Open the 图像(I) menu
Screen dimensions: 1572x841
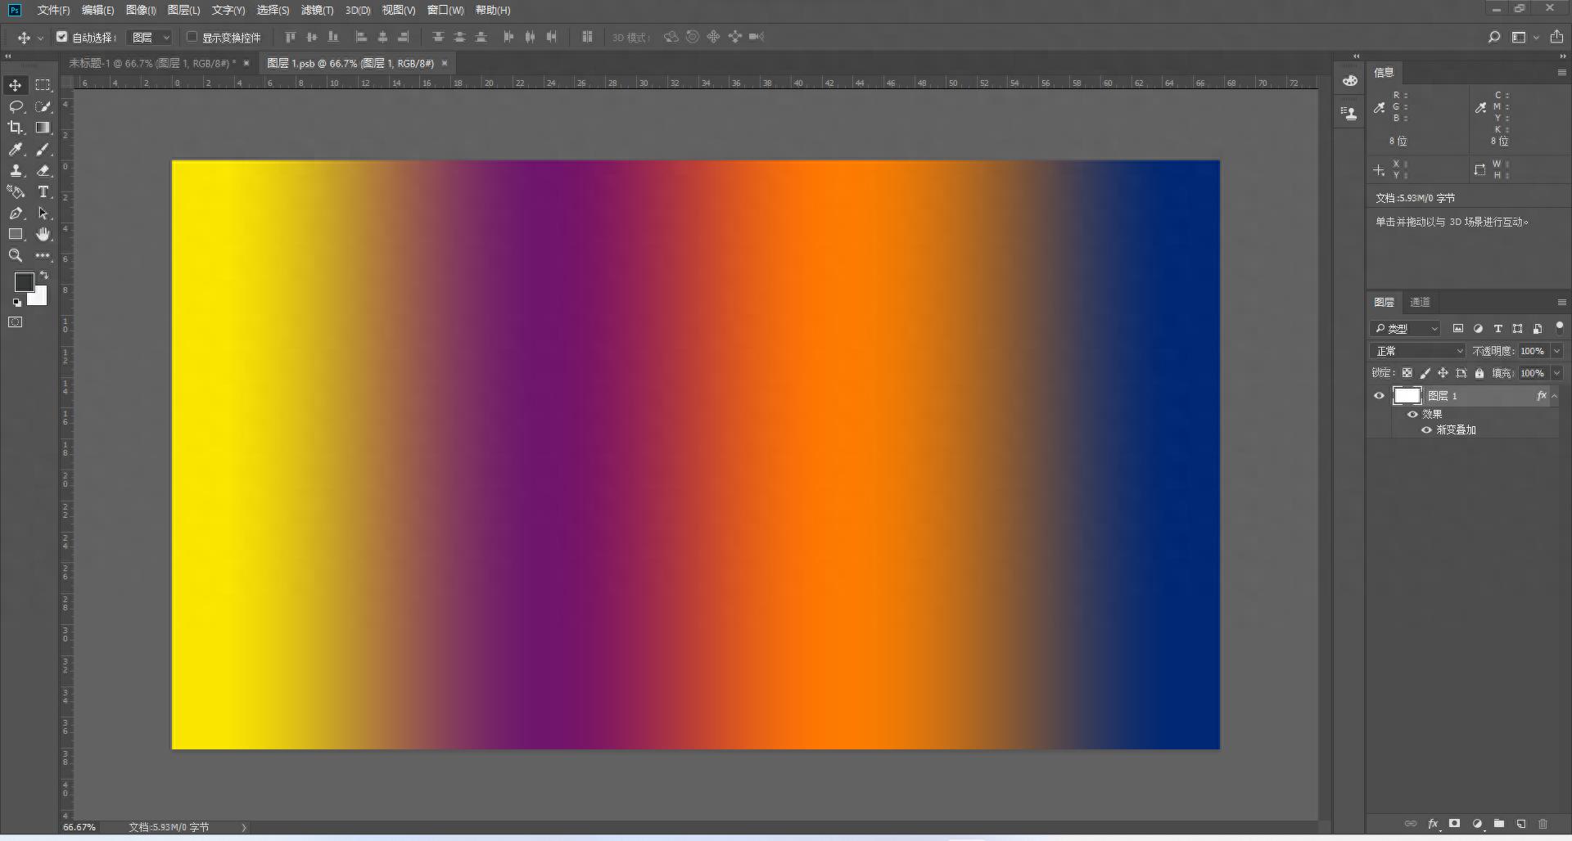tap(141, 10)
